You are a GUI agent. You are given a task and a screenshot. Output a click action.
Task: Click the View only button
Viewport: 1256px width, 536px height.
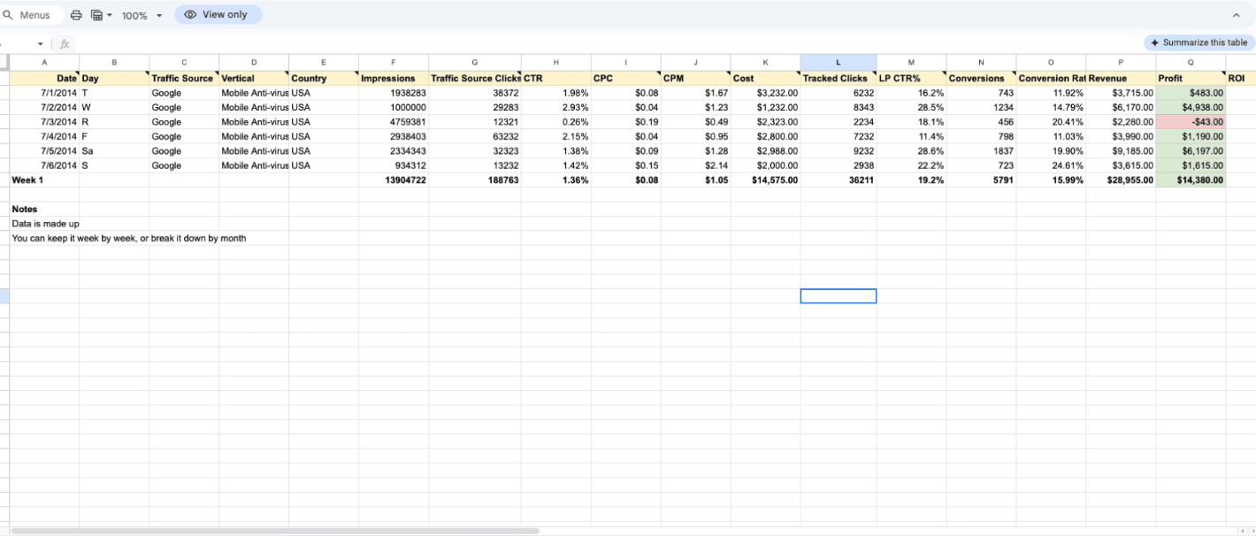(x=218, y=15)
